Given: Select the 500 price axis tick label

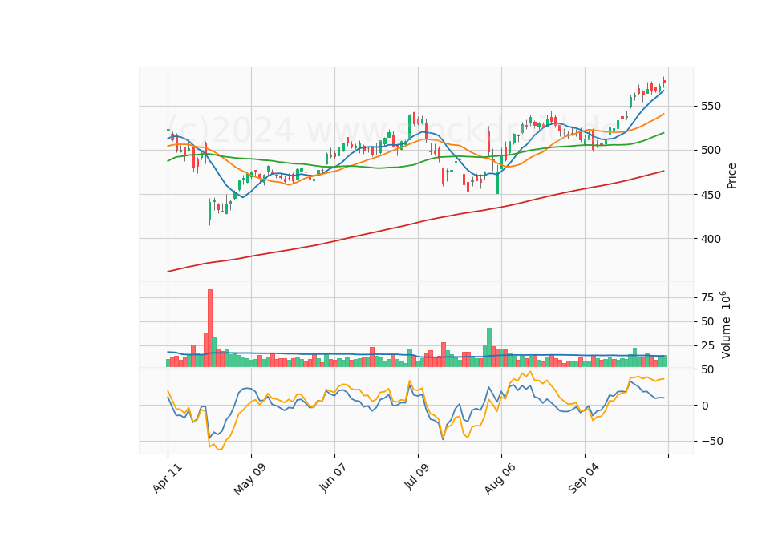Looking at the screenshot, I should coord(711,150).
